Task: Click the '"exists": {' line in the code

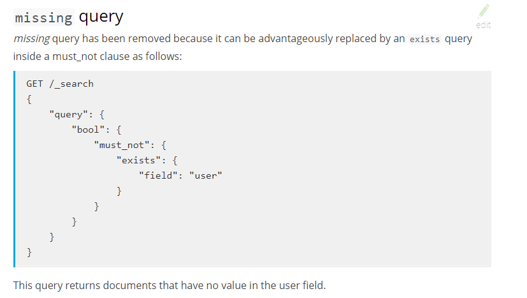Action: [147, 160]
